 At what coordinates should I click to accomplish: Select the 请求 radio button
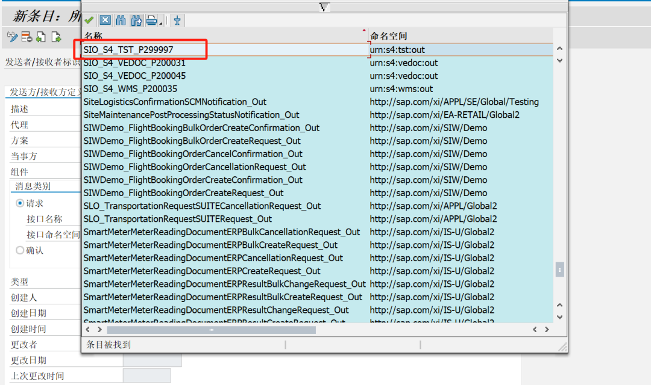pos(19,203)
